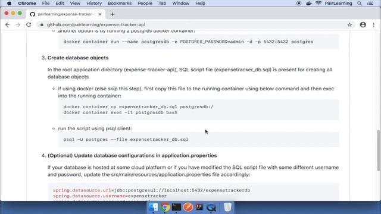Click the PairLearning user name in menu bar
This screenshot has width=381, height=214.
coord(339,4)
